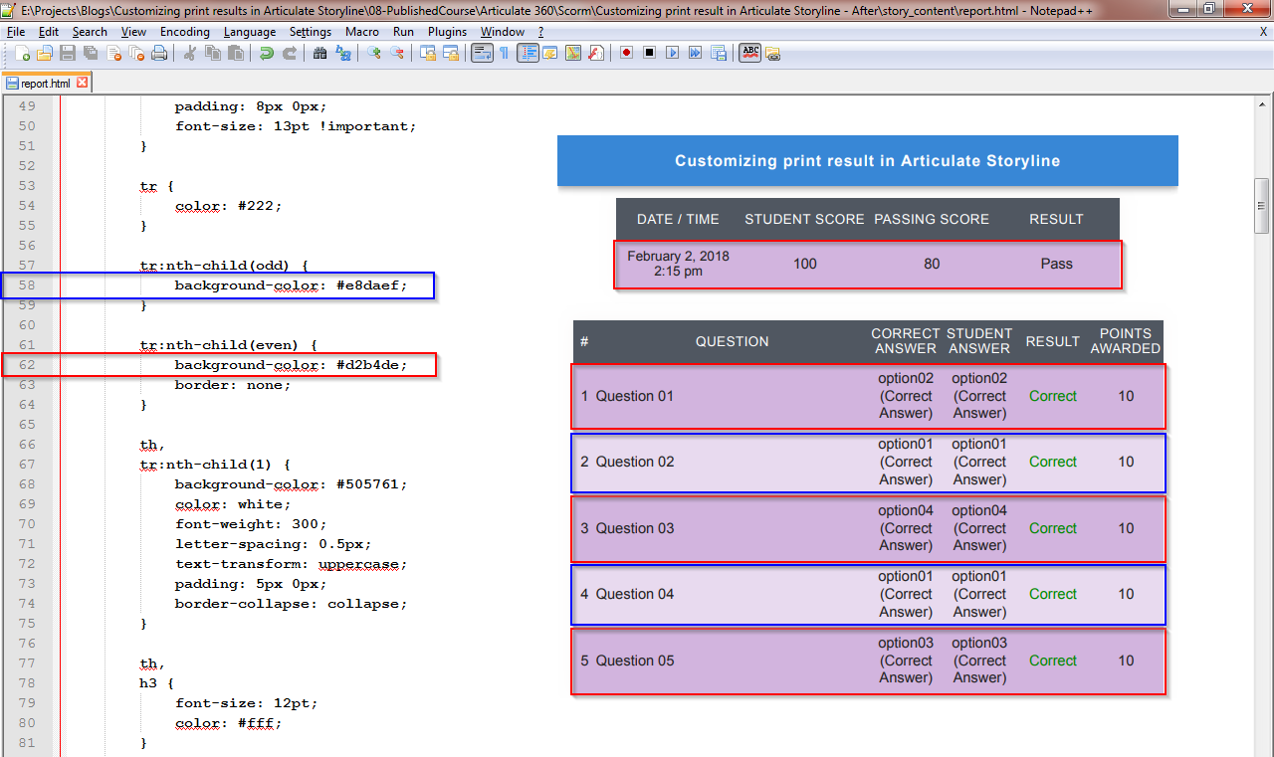Image resolution: width=1274 pixels, height=757 pixels.
Task: Show the Document Map panel icon
Action: tap(572, 53)
